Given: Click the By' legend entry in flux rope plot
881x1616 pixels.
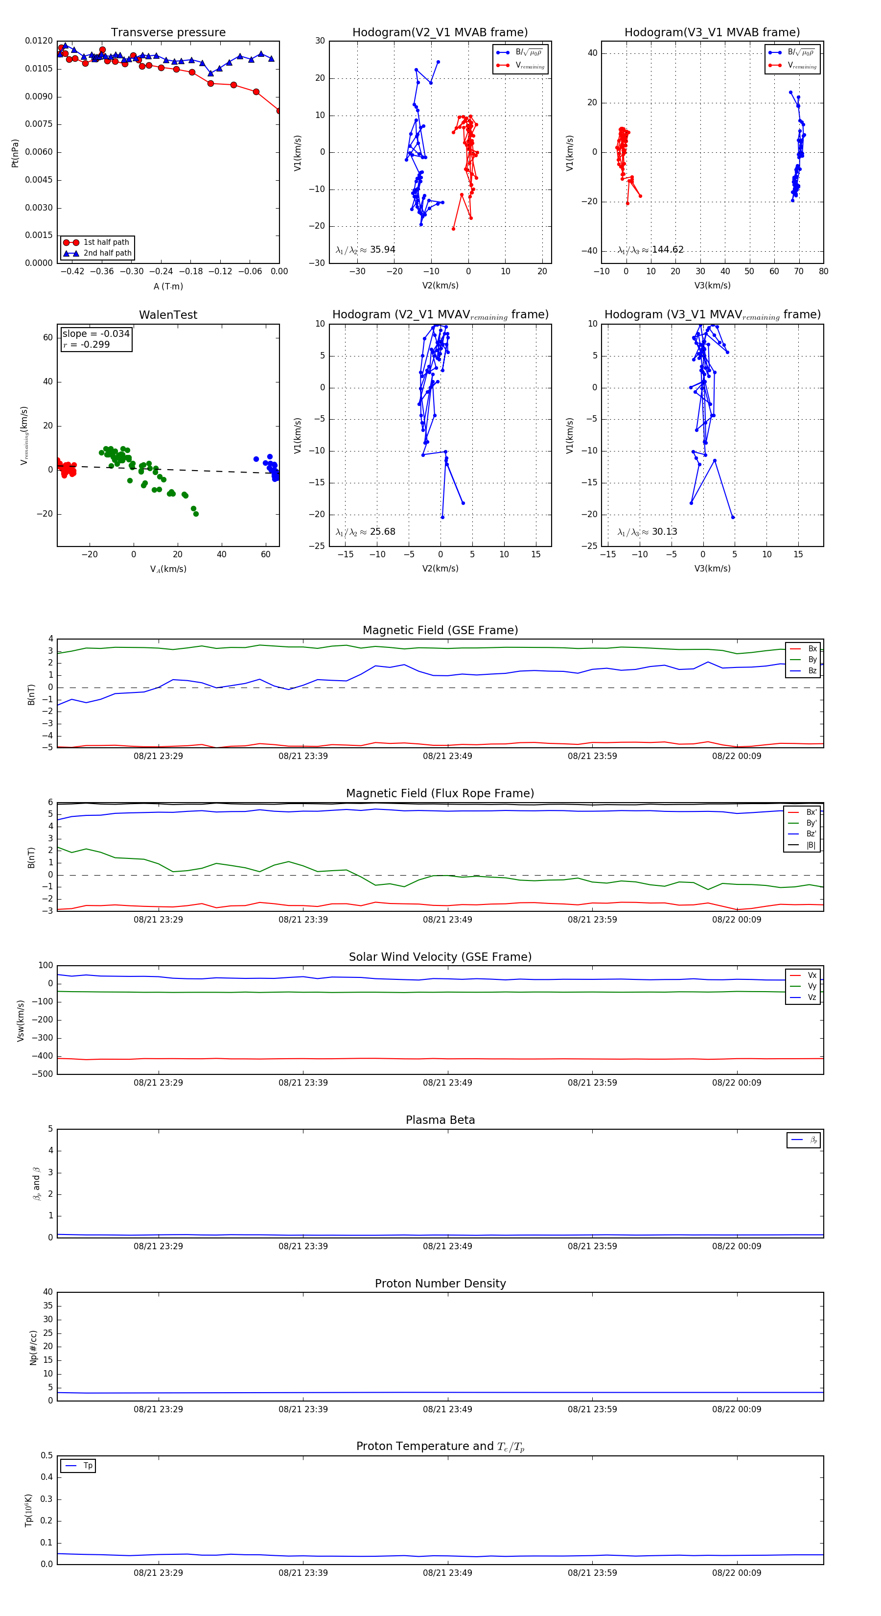Looking at the screenshot, I should pos(803,823).
